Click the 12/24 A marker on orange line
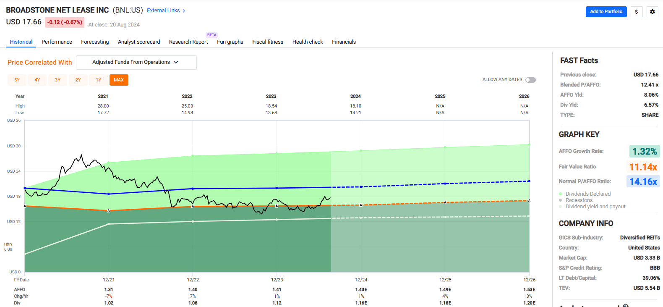Viewport: 663px width, 307px height. coord(361,205)
